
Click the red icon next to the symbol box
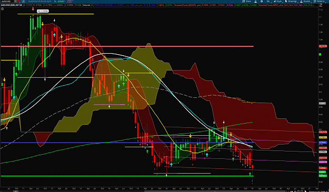pos(19,1)
